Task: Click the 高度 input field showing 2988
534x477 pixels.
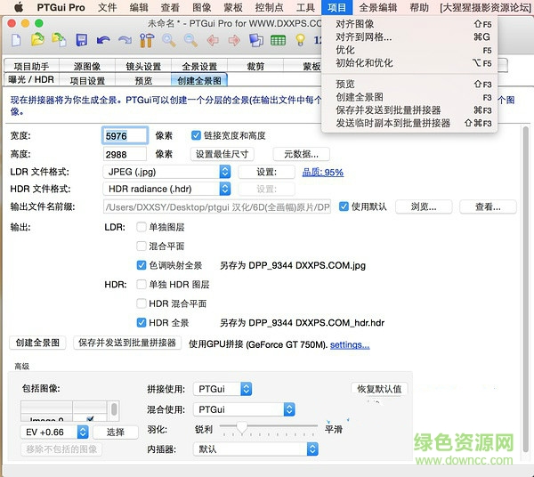Action: [x=125, y=154]
